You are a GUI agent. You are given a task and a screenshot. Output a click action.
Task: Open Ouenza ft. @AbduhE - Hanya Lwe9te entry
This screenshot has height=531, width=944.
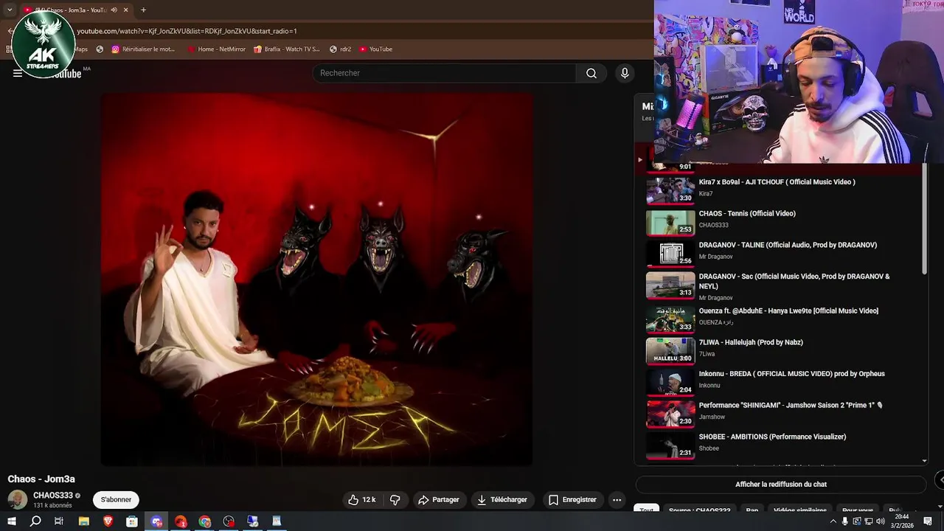(781, 319)
